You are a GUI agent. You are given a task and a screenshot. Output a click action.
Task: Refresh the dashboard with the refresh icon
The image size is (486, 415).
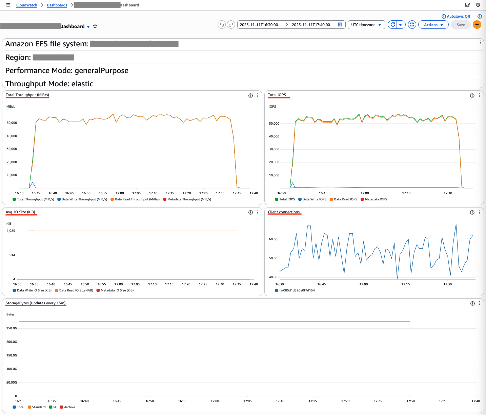click(392, 24)
